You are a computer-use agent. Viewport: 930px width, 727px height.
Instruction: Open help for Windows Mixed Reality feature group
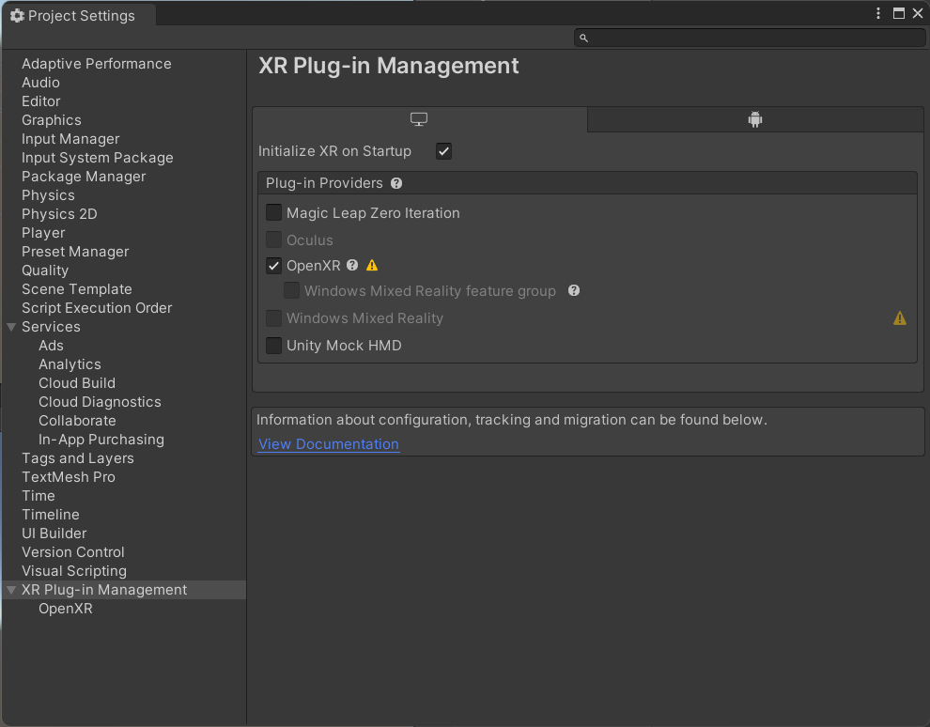click(574, 290)
